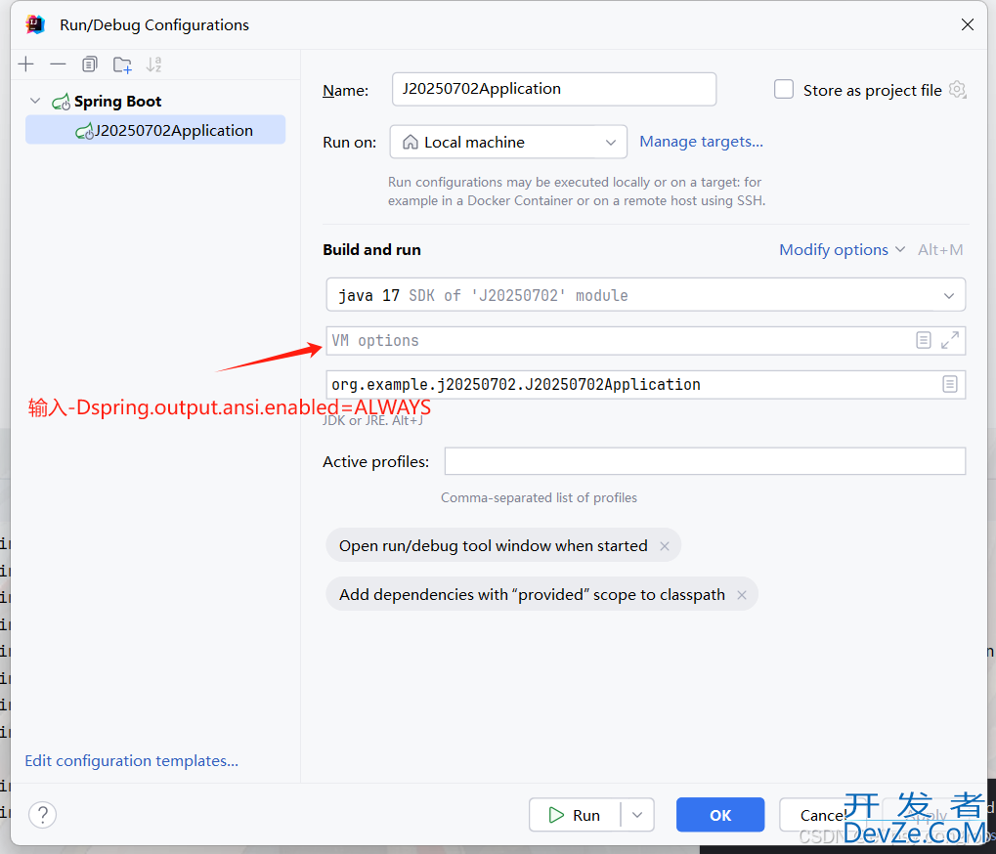The height and width of the screenshot is (854, 996).
Task: Remove 'Open run/debug tool window when started' option
Action: tap(665, 546)
